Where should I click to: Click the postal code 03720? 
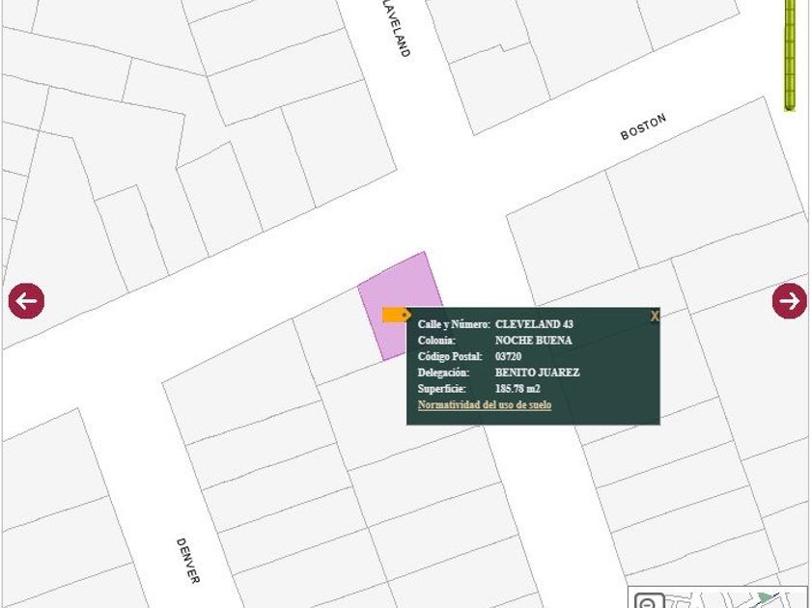[x=508, y=356]
